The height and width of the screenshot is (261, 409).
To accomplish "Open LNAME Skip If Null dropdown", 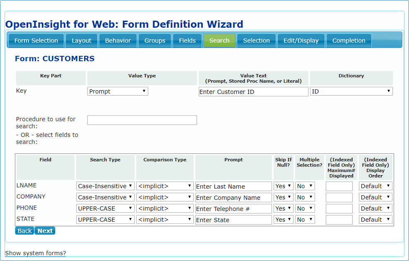I will click(284, 186).
